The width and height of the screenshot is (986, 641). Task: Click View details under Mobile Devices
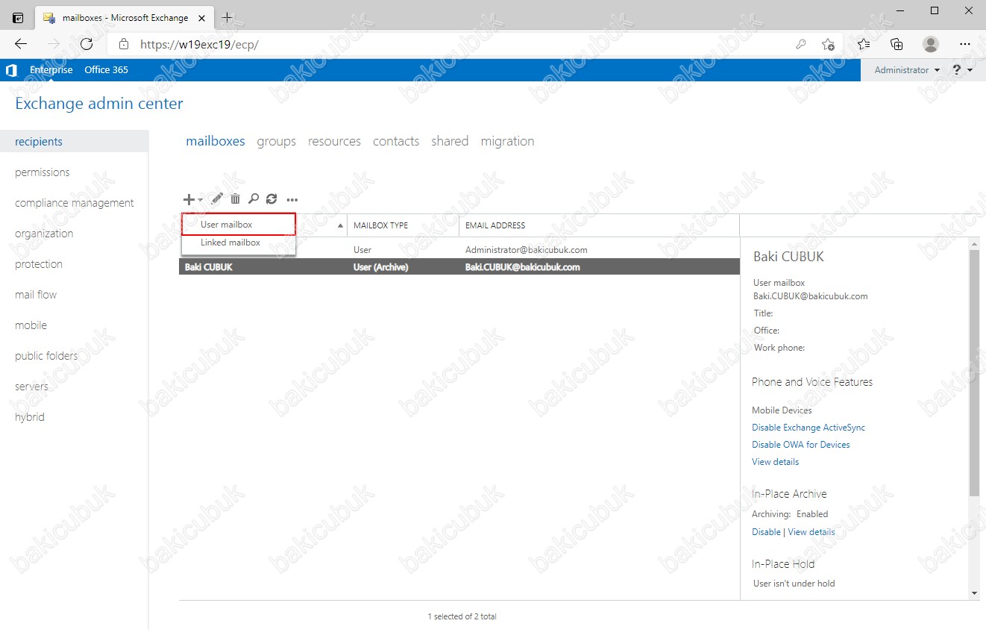click(x=775, y=462)
